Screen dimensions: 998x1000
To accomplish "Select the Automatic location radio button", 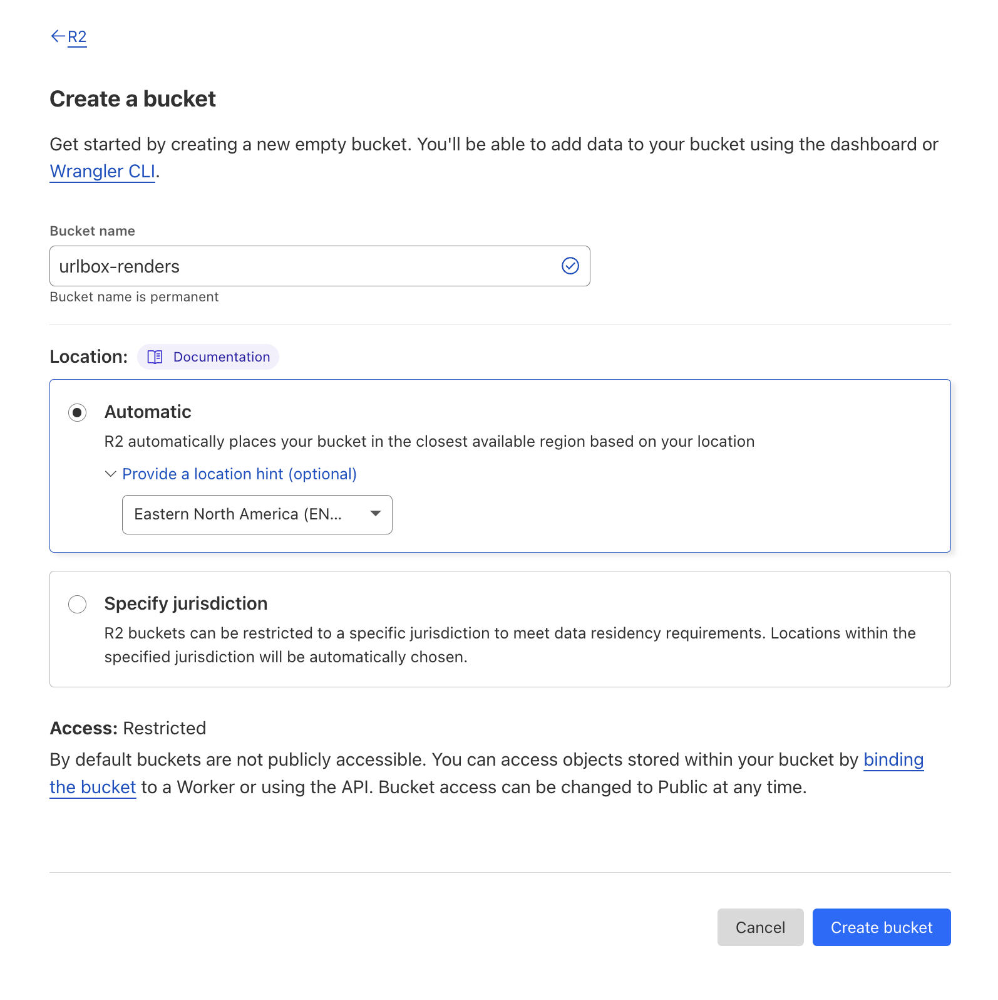I will (x=78, y=412).
